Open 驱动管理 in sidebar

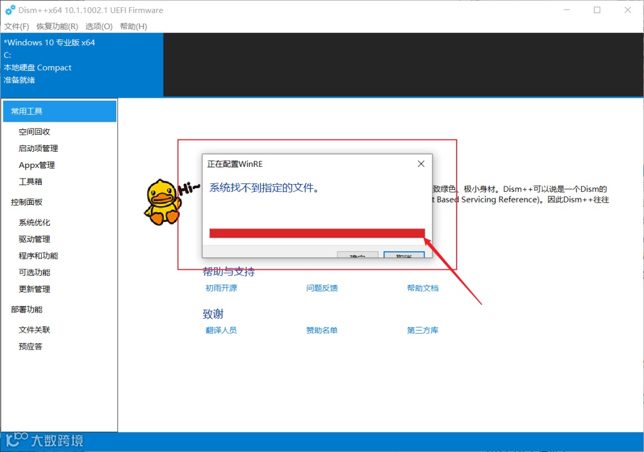[34, 239]
